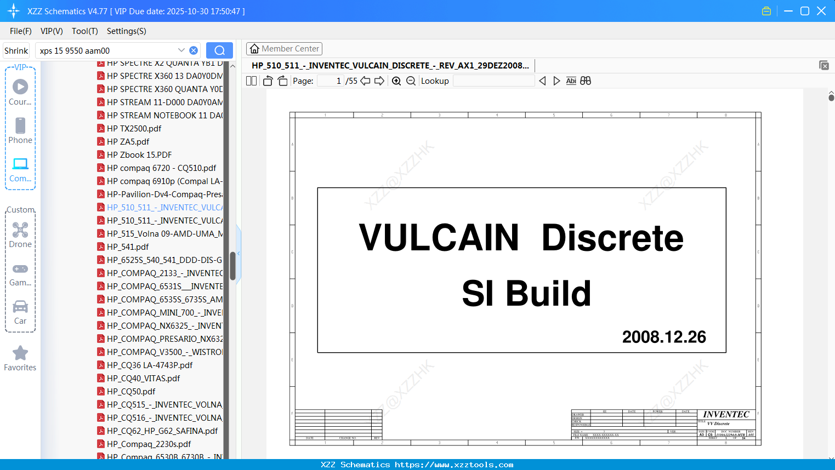Collapse the file list panel handle
The image size is (835, 470).
(238, 253)
